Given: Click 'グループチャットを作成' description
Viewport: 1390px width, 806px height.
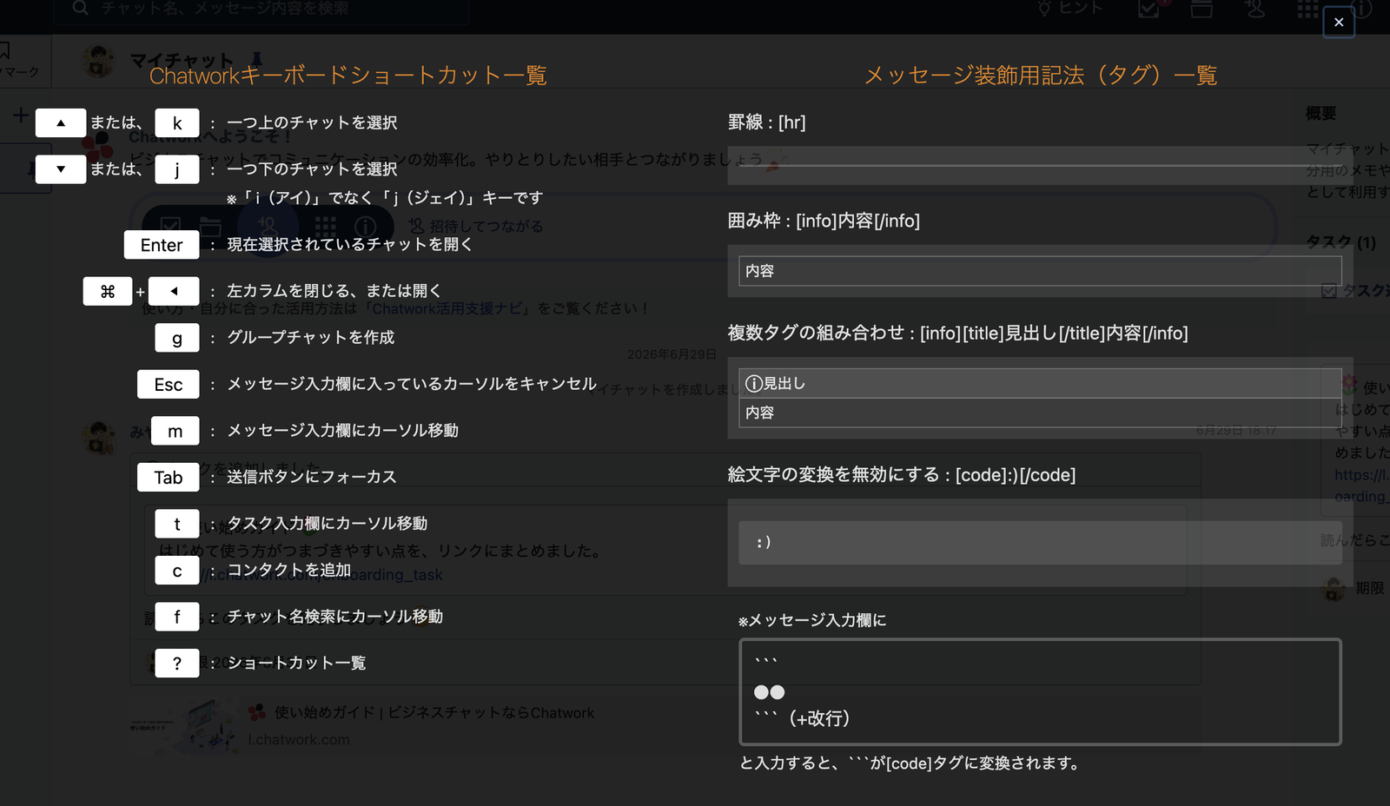Looking at the screenshot, I should point(311,337).
